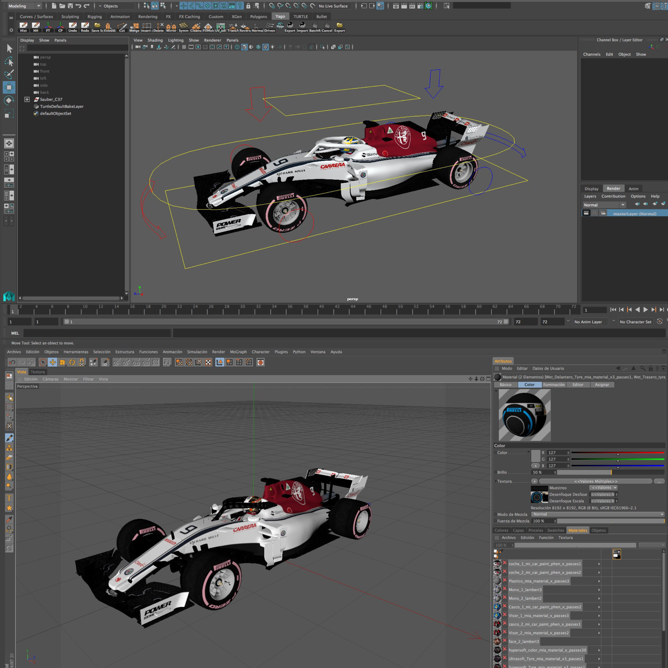This screenshot has height=668, width=668.
Task: Select BodyPaint's Text tool in left palette
Action: pyautogui.click(x=9, y=498)
